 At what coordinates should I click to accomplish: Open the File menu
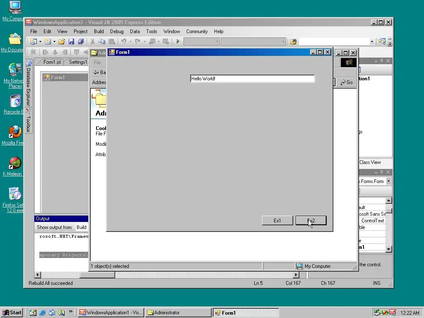pos(34,31)
